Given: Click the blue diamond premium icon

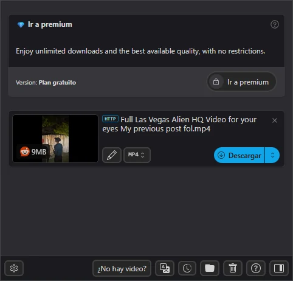Looking at the screenshot, I should 21,25.
